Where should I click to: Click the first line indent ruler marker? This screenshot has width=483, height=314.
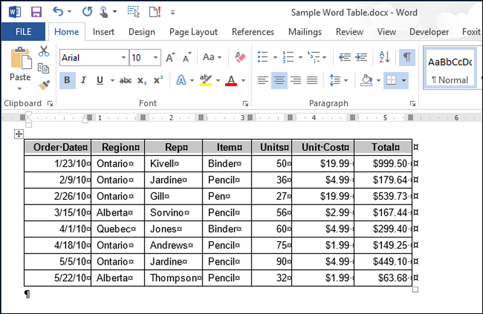click(x=28, y=115)
